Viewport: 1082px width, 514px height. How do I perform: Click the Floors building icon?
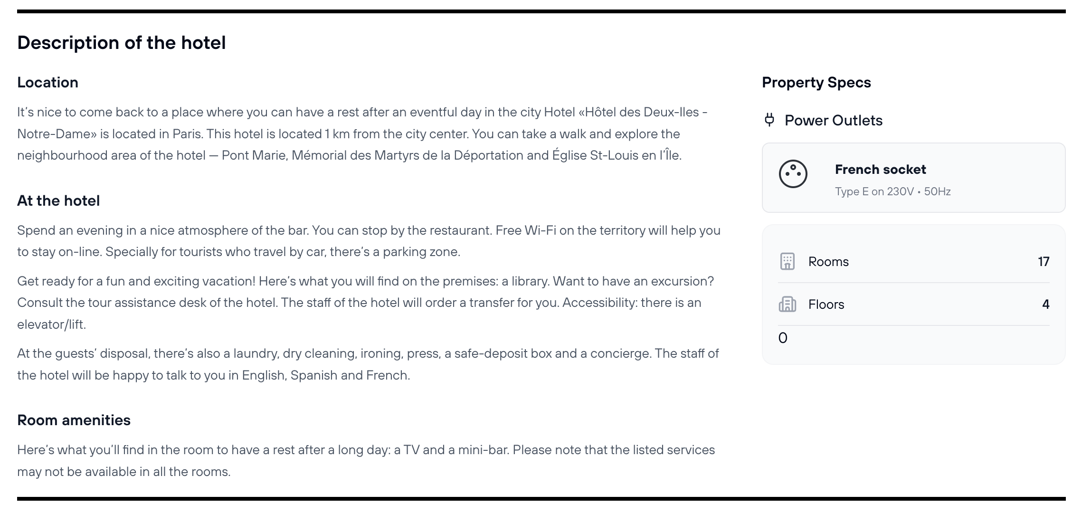pos(787,305)
